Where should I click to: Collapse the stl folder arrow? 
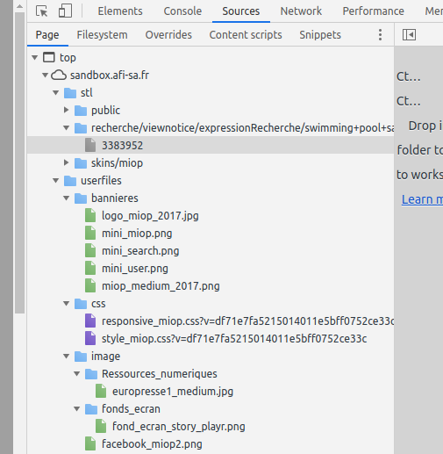click(x=56, y=93)
